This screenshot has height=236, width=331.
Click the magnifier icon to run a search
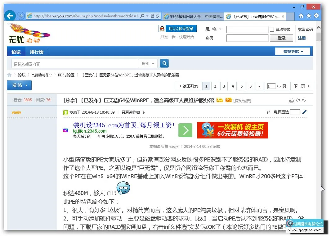(x=164, y=63)
